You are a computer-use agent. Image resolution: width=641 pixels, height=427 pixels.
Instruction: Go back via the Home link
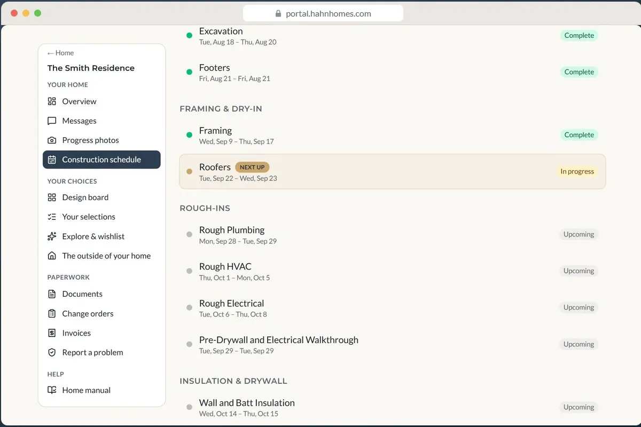click(60, 53)
